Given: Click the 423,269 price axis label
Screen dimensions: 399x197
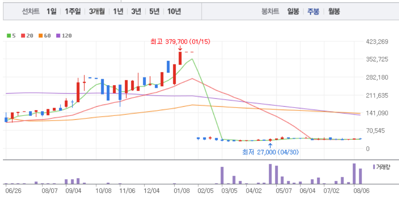Looking at the screenshot, I should click(x=378, y=42).
